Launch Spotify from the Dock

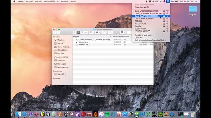pyautogui.click(x=107, y=114)
